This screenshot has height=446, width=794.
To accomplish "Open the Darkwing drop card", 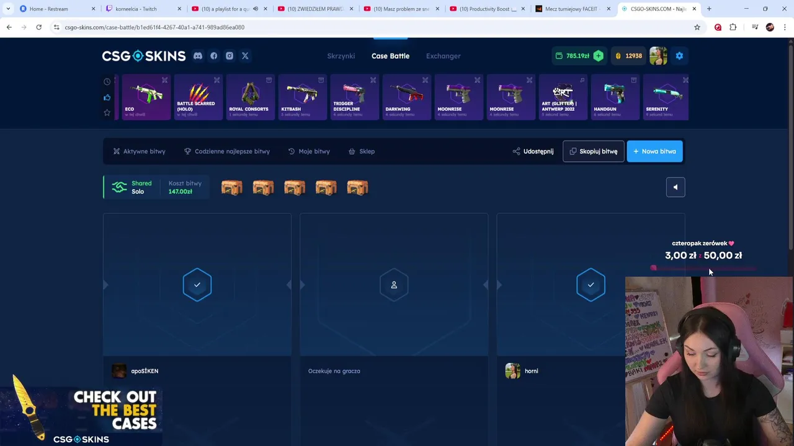I will click(406, 97).
